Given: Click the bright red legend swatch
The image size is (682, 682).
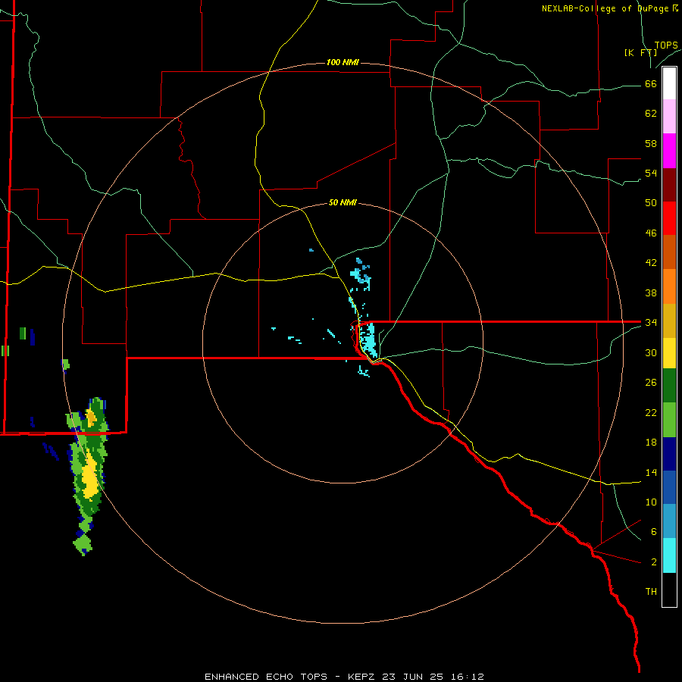Looking at the screenshot, I should 669,218.
